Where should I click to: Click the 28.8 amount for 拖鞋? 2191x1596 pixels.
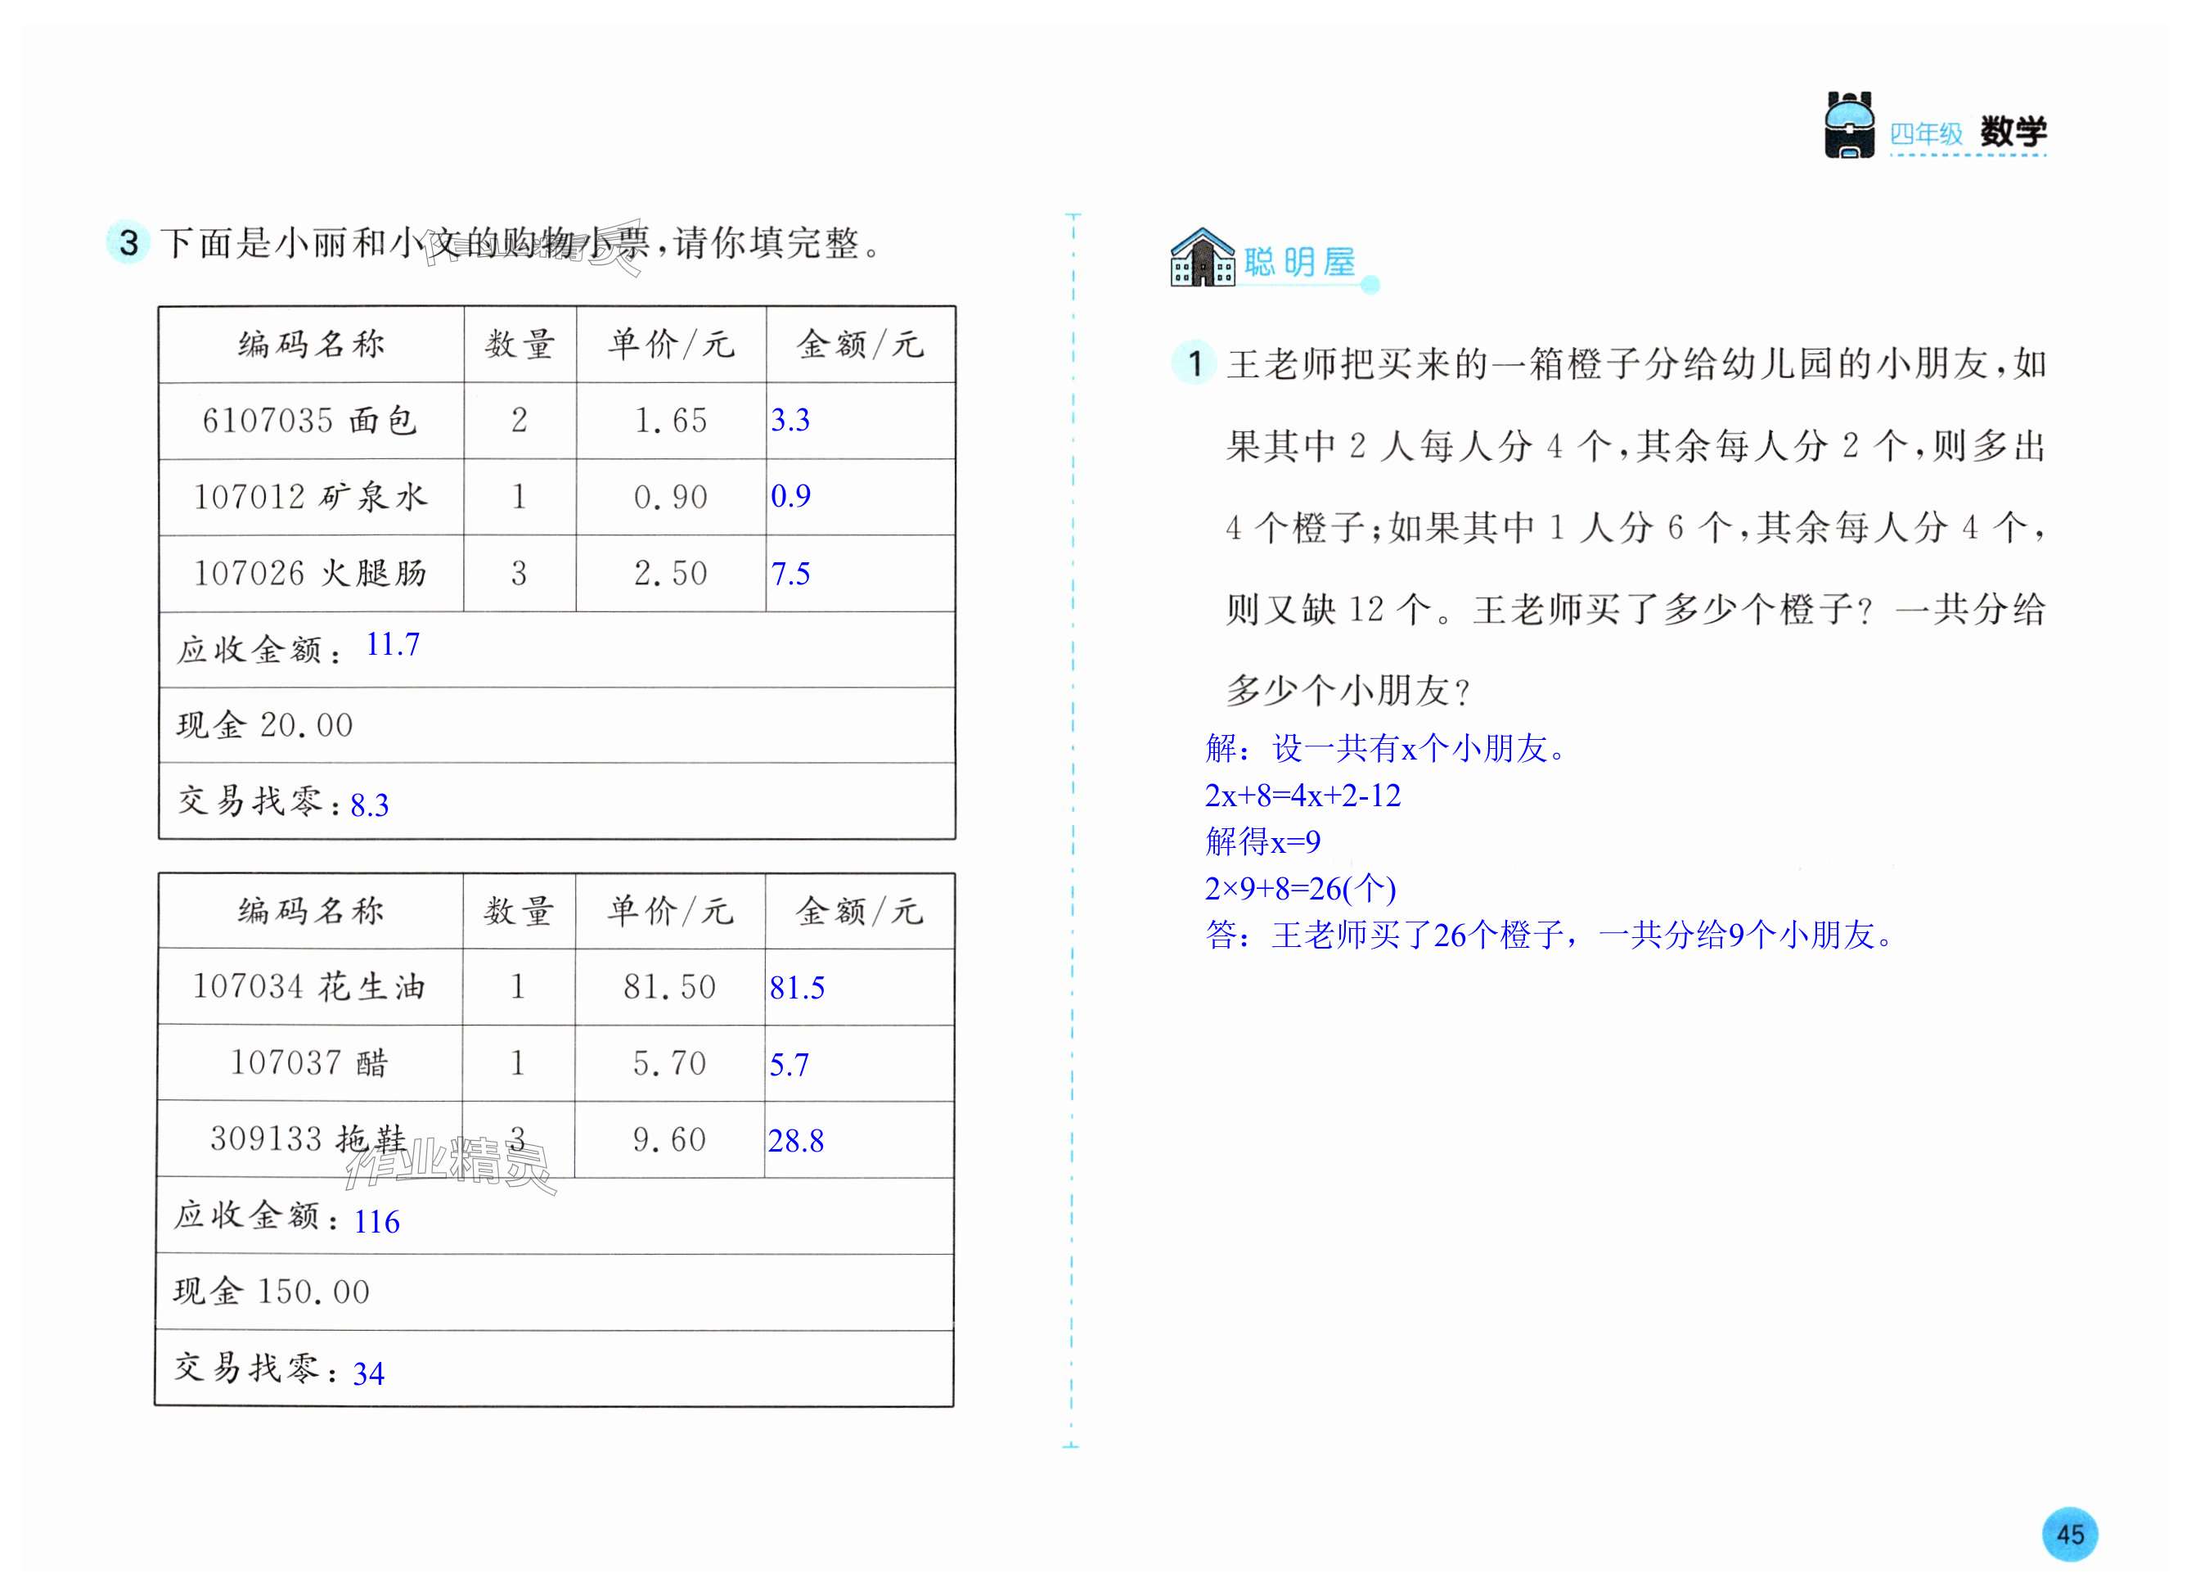click(796, 1142)
